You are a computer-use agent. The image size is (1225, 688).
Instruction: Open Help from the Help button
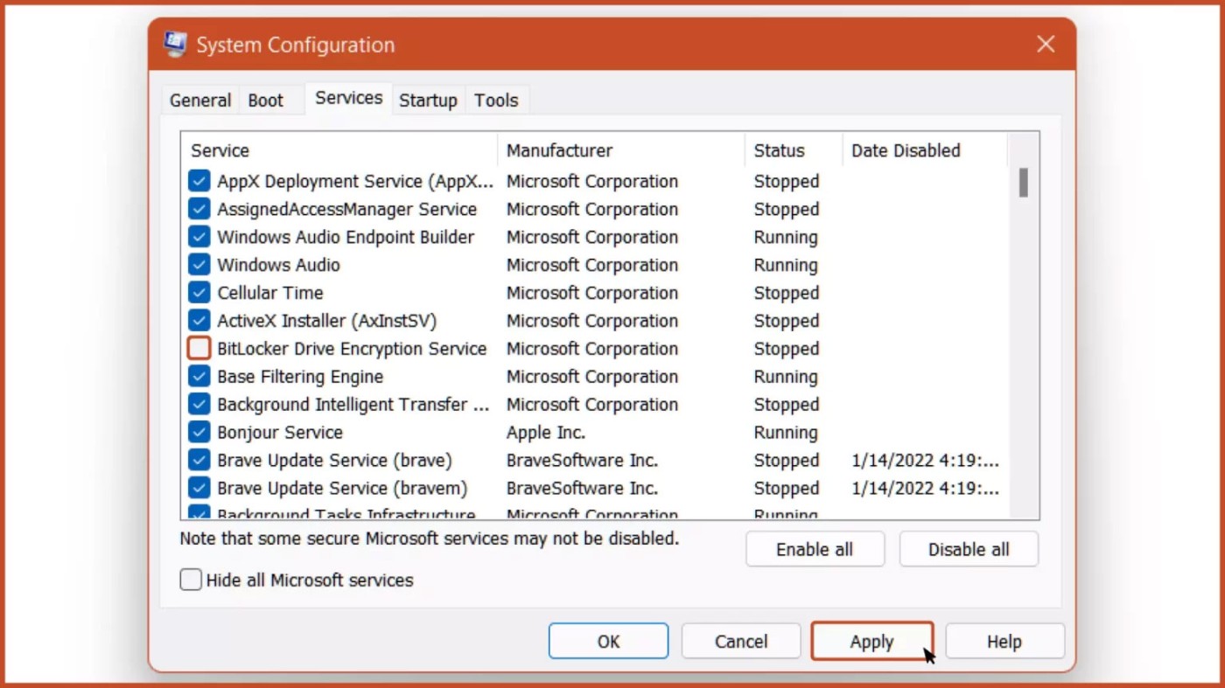coord(1004,641)
